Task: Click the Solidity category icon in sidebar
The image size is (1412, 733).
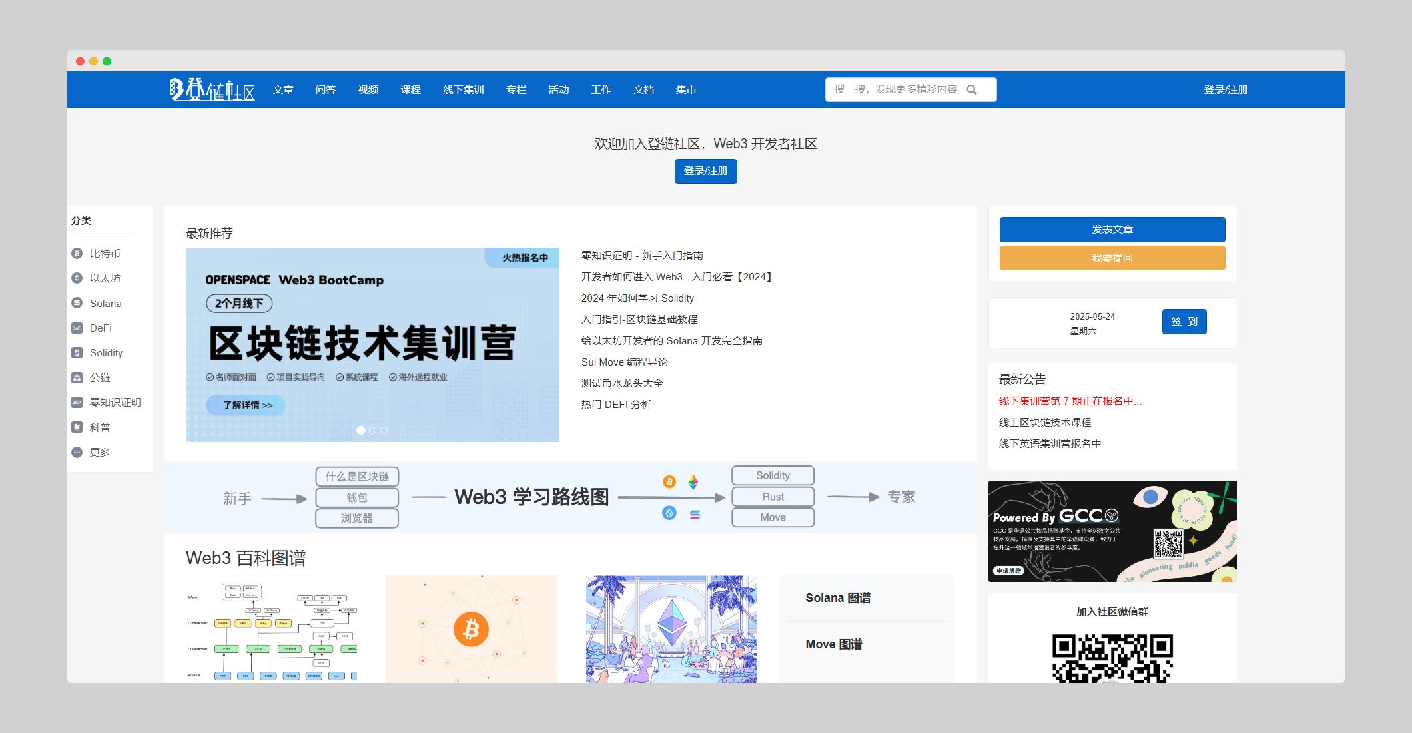Action: [77, 353]
